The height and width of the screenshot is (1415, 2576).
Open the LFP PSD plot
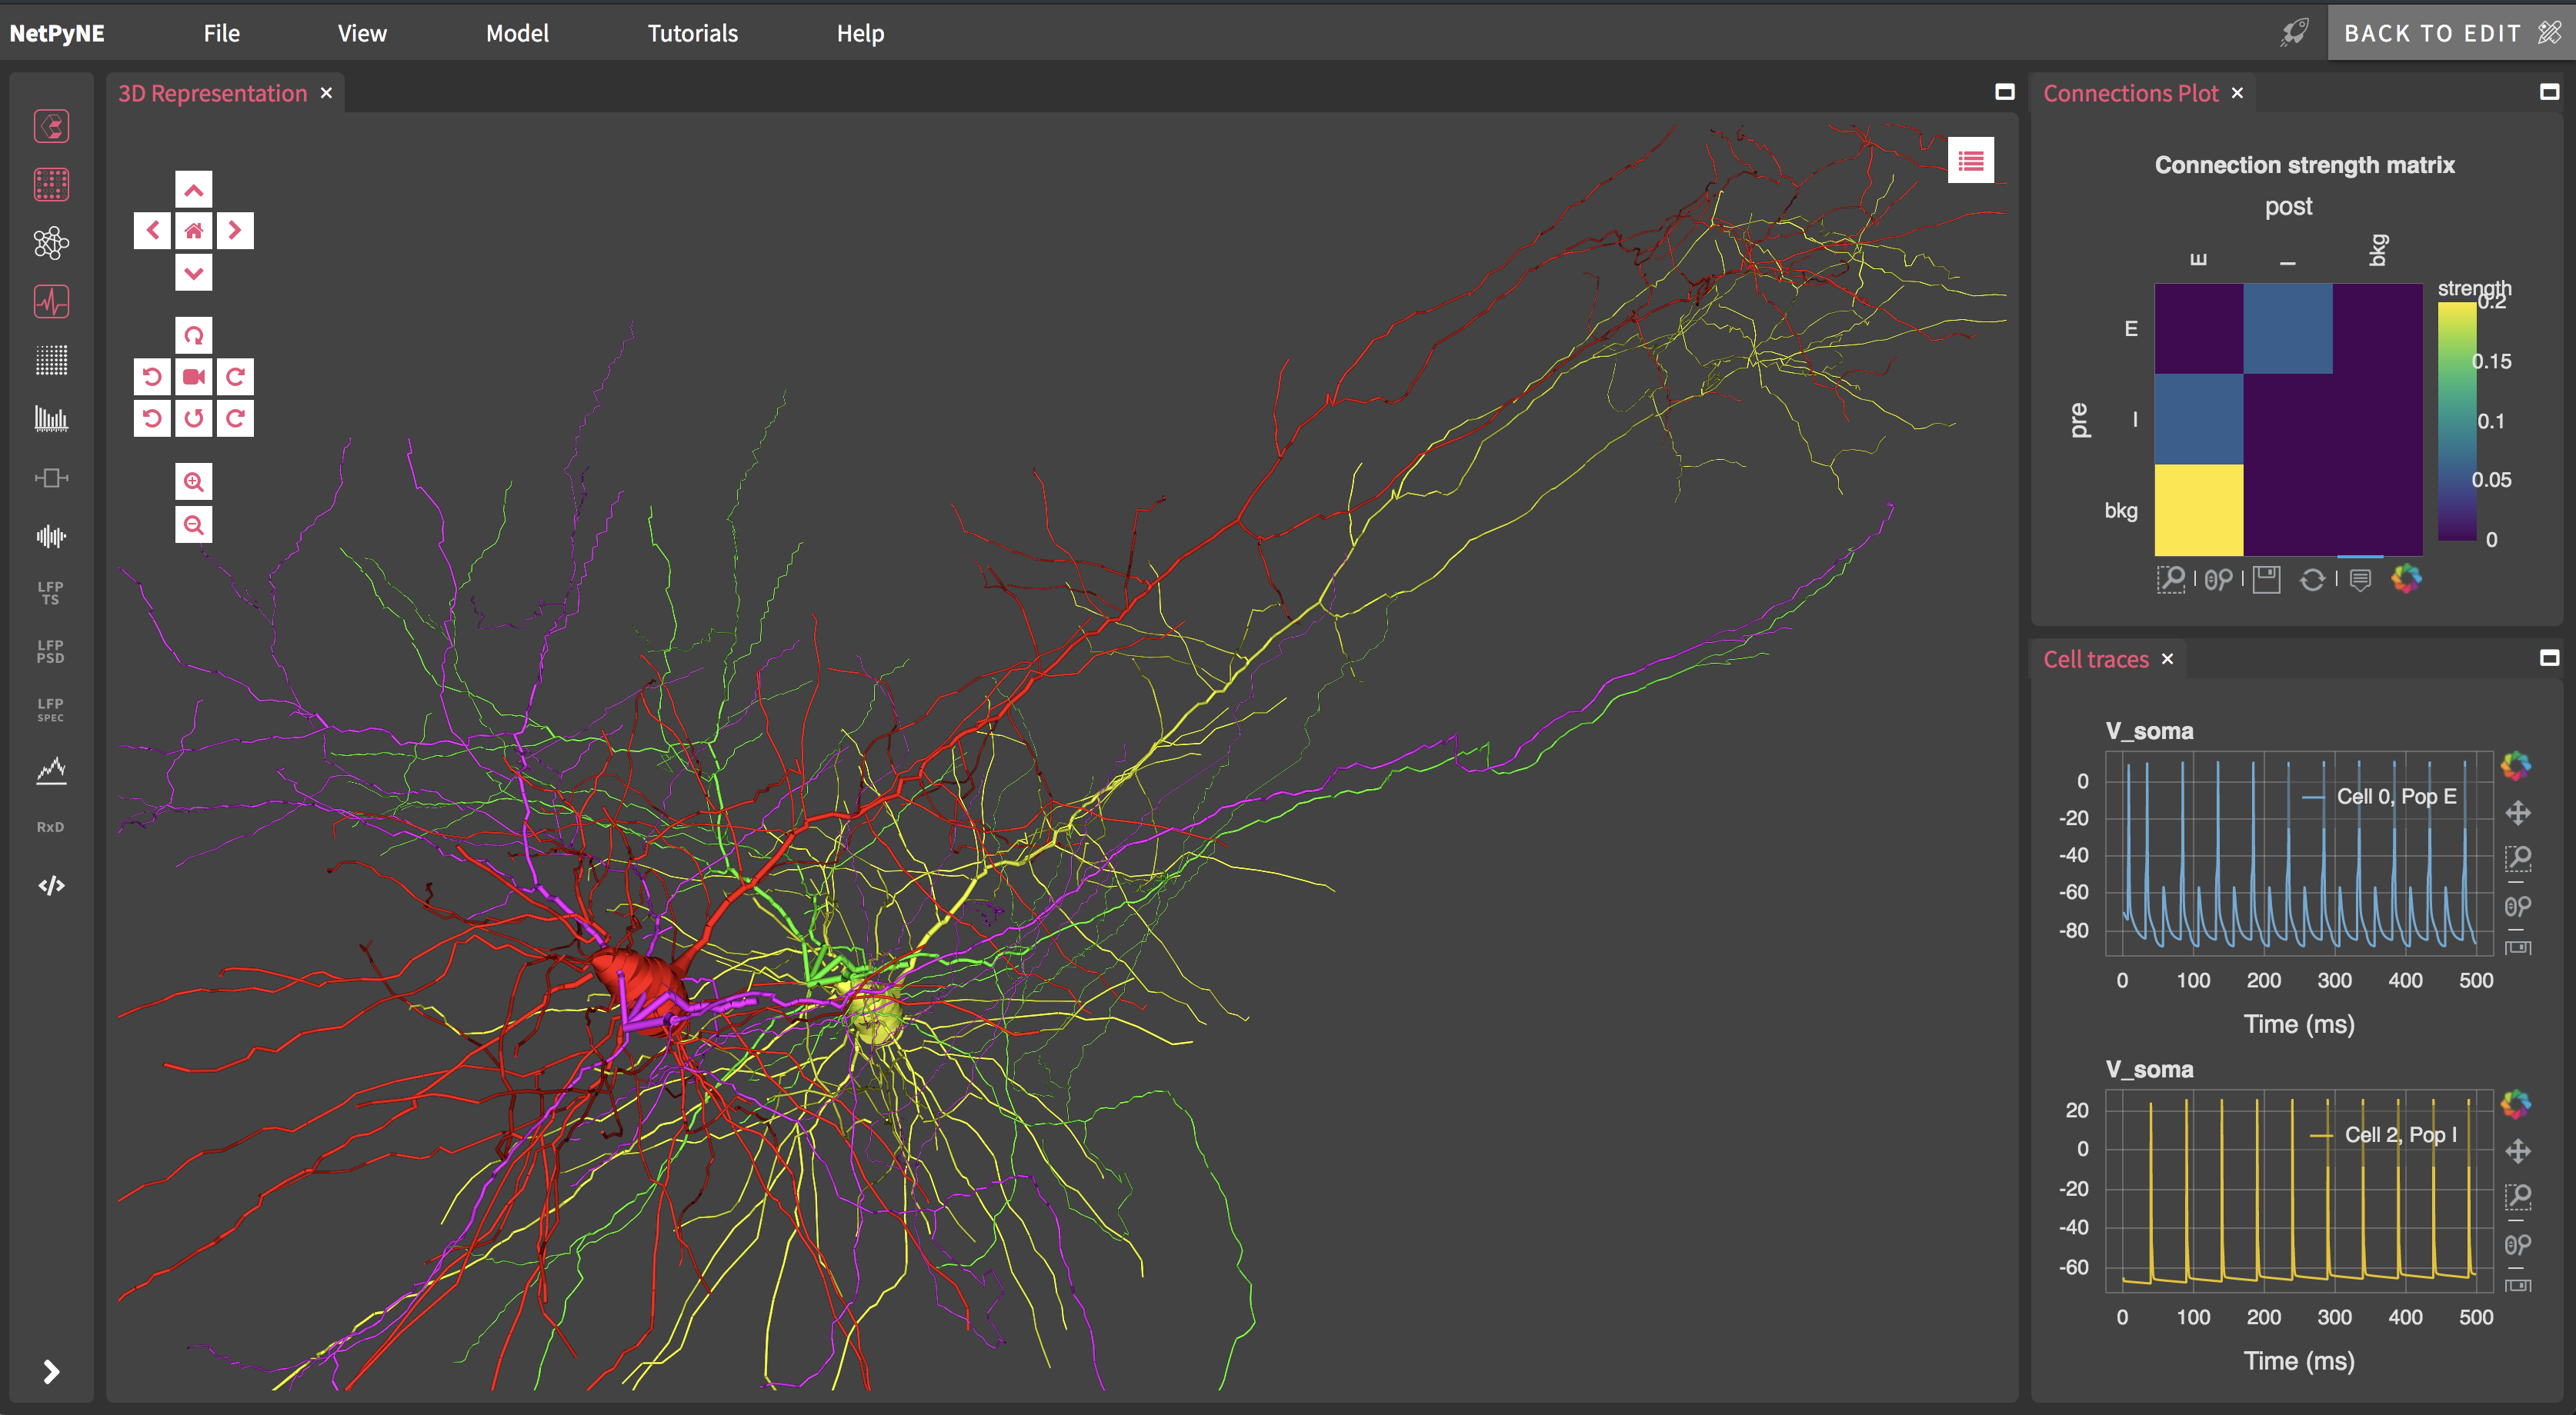click(x=51, y=651)
